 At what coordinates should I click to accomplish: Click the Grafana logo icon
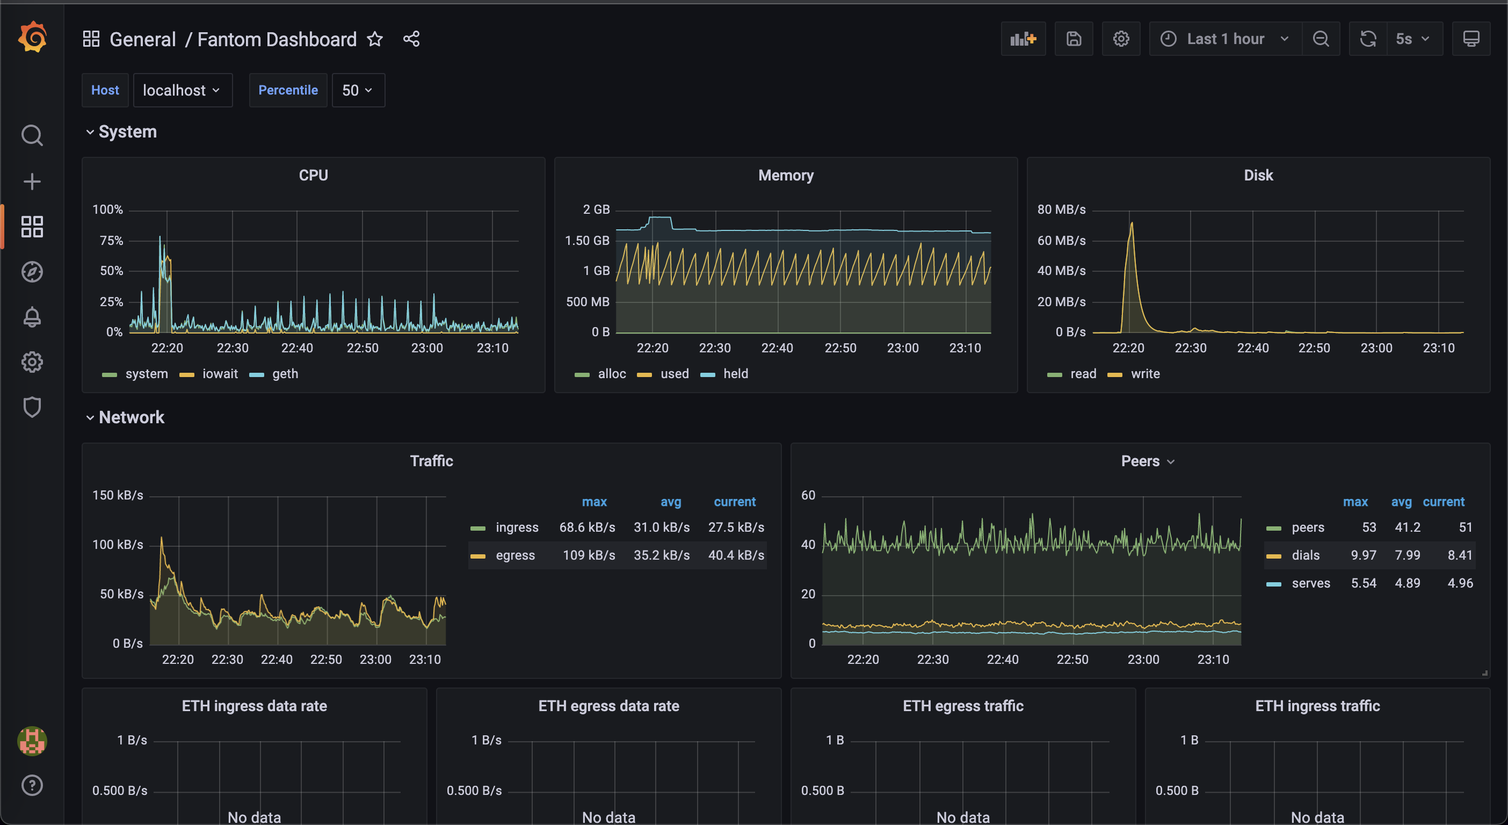coord(31,37)
